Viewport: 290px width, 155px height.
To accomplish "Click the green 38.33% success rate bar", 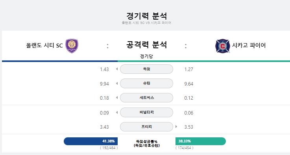I will [201, 141].
